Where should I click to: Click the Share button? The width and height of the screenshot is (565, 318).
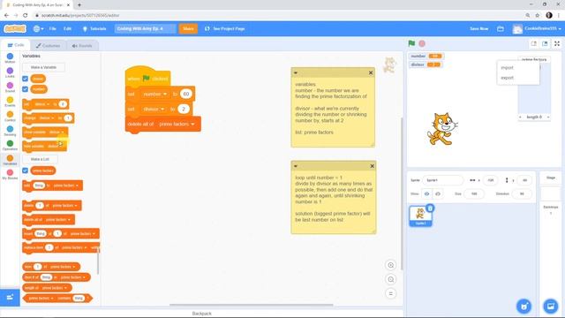click(188, 28)
